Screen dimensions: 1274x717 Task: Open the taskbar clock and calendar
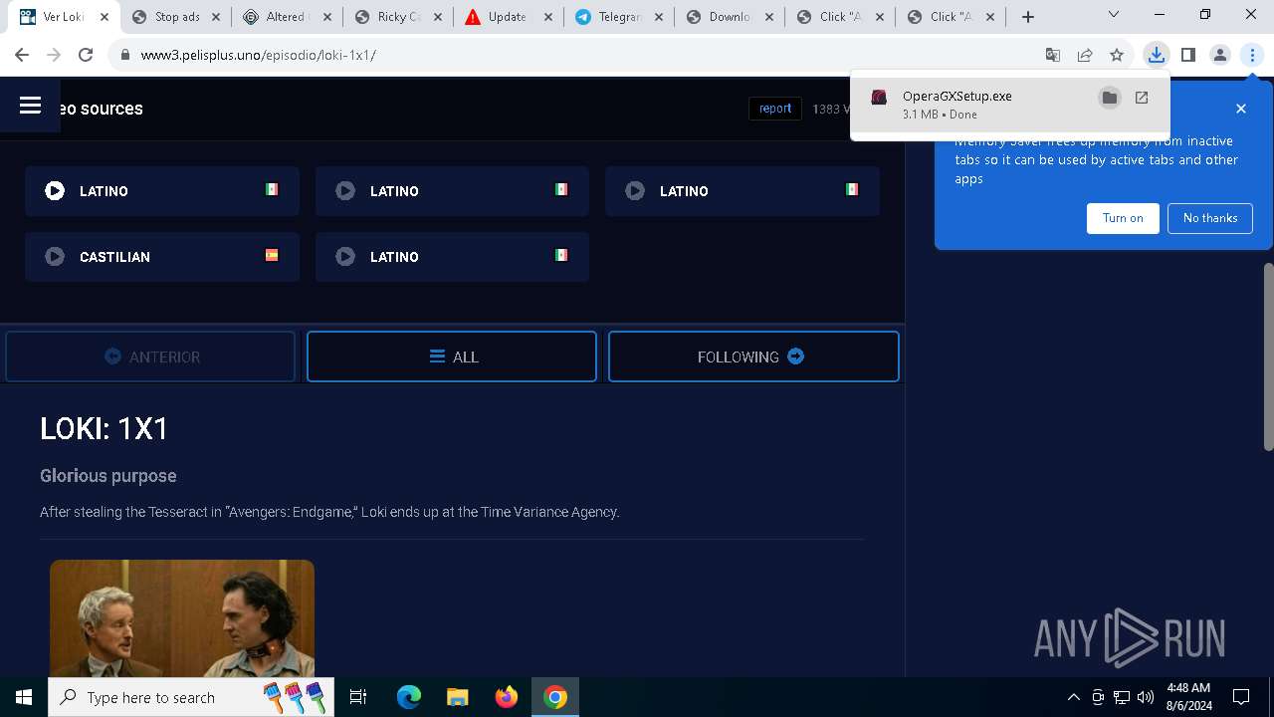(x=1188, y=697)
